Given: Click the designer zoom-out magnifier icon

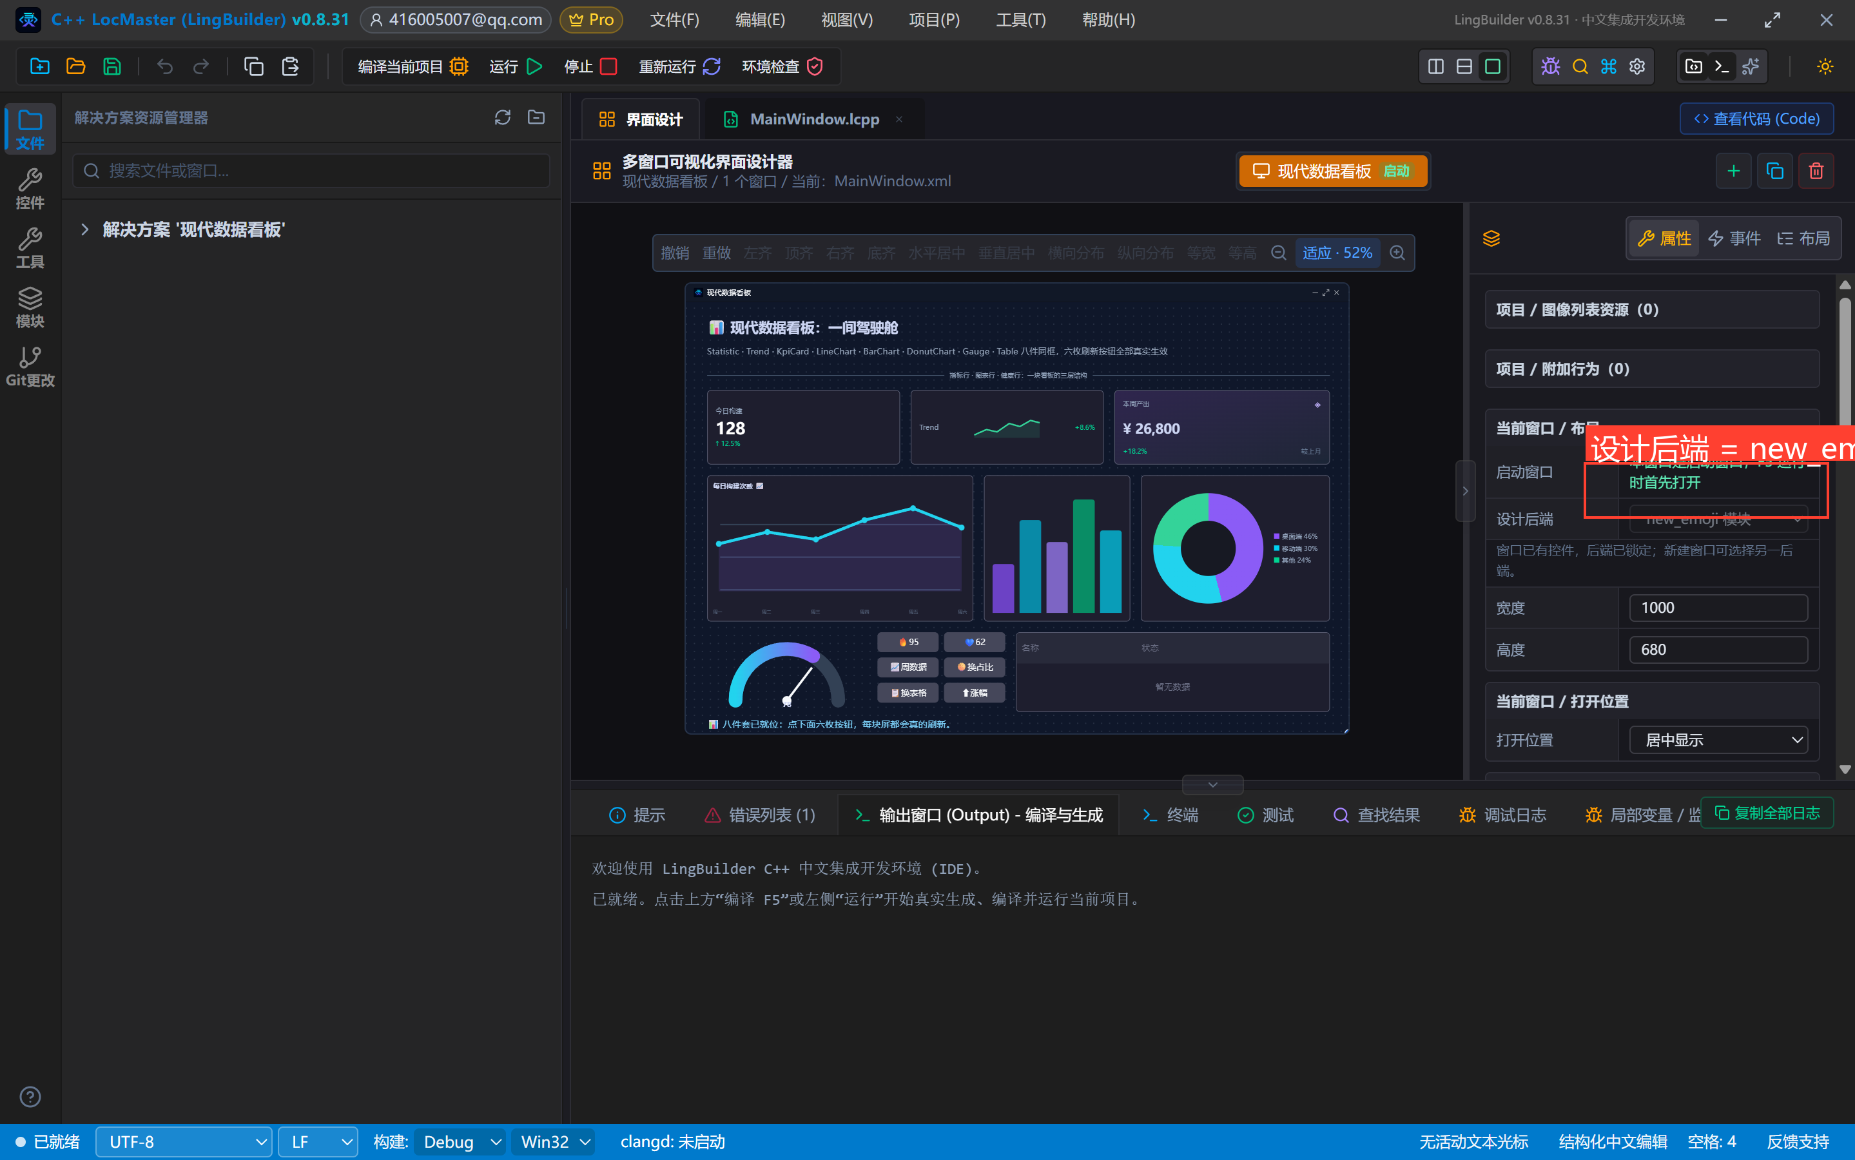Looking at the screenshot, I should pyautogui.click(x=1278, y=253).
